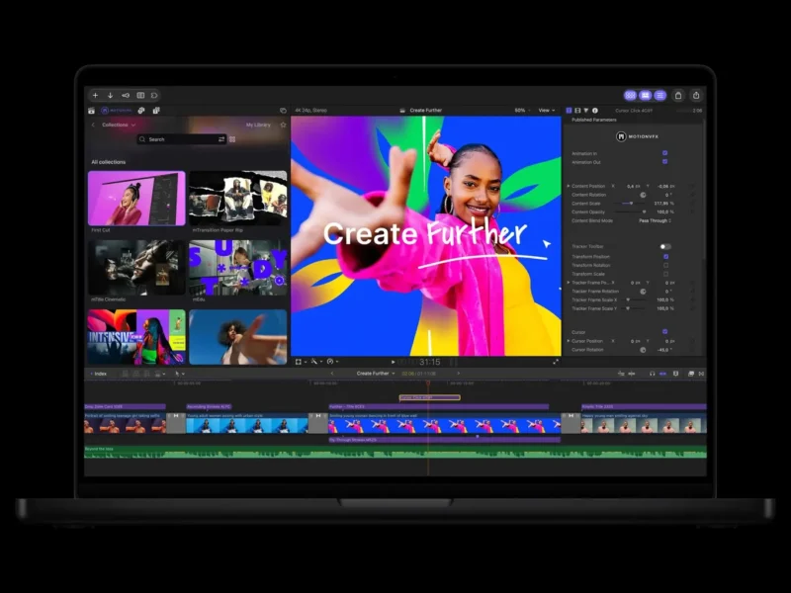The image size is (791, 593).
Task: Turn on the Tracker Toolbar switch
Action: pyautogui.click(x=665, y=246)
